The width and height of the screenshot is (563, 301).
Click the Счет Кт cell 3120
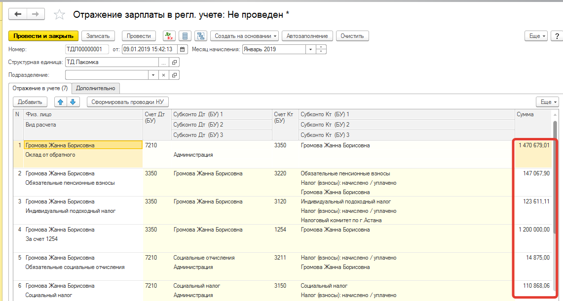280,201
